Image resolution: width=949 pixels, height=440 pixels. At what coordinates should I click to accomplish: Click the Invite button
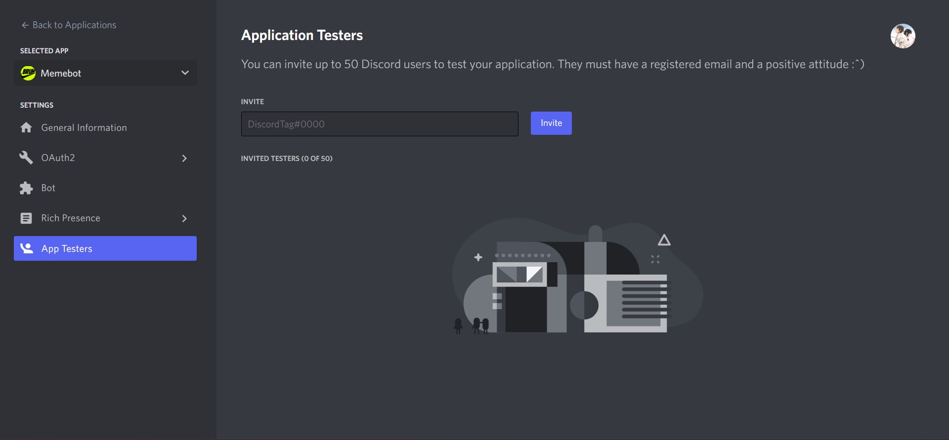pos(551,123)
